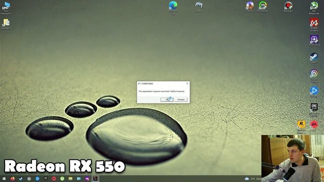Image resolution: width=324 pixels, height=182 pixels.
Task: Open Firefox from the taskbar
Action: pos(12,178)
